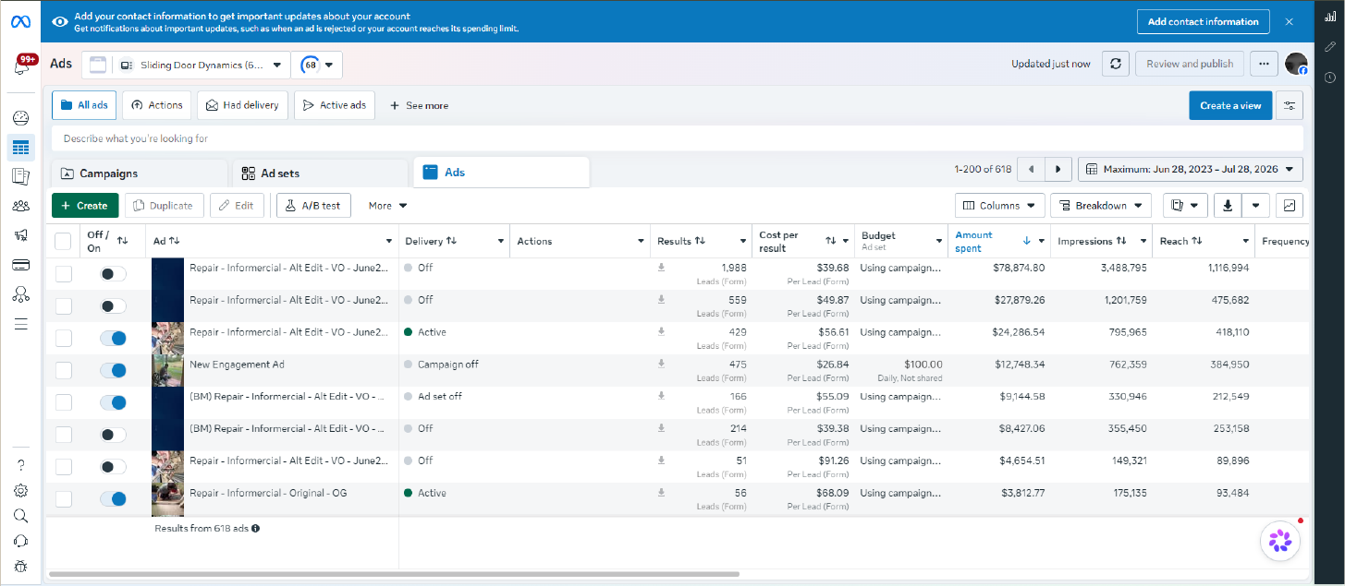This screenshot has height=586, width=1345.
Task: Click Add contact information button in banner
Action: point(1203,21)
